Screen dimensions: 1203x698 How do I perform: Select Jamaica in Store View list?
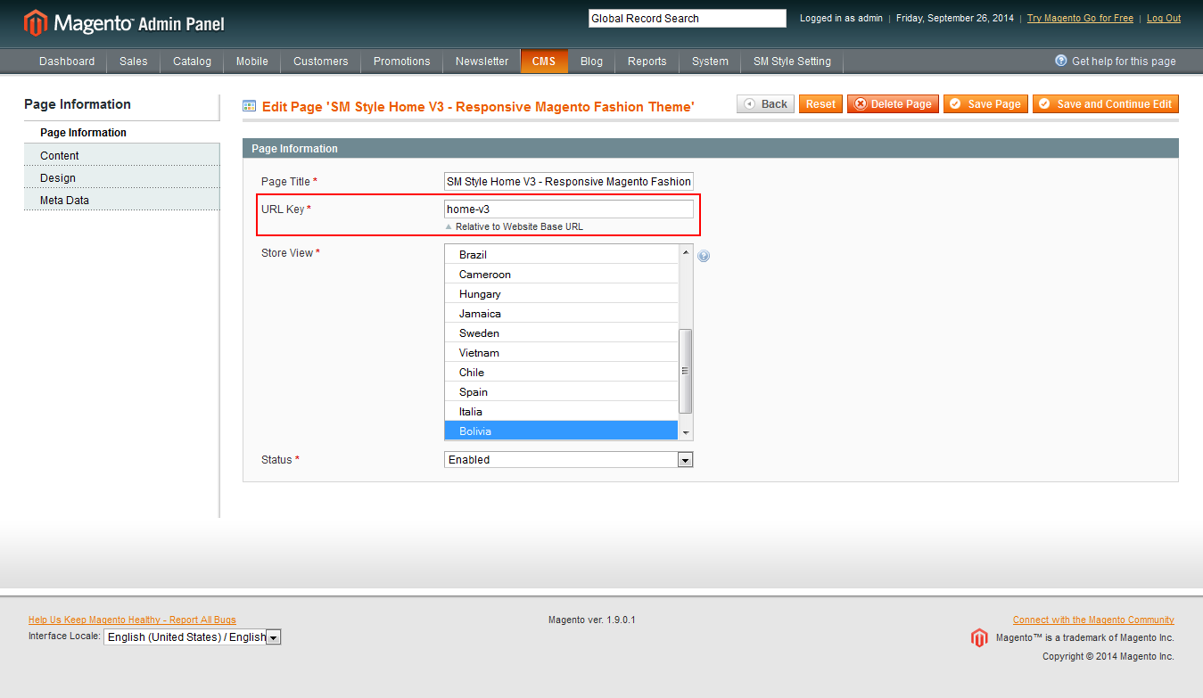pyautogui.click(x=562, y=314)
